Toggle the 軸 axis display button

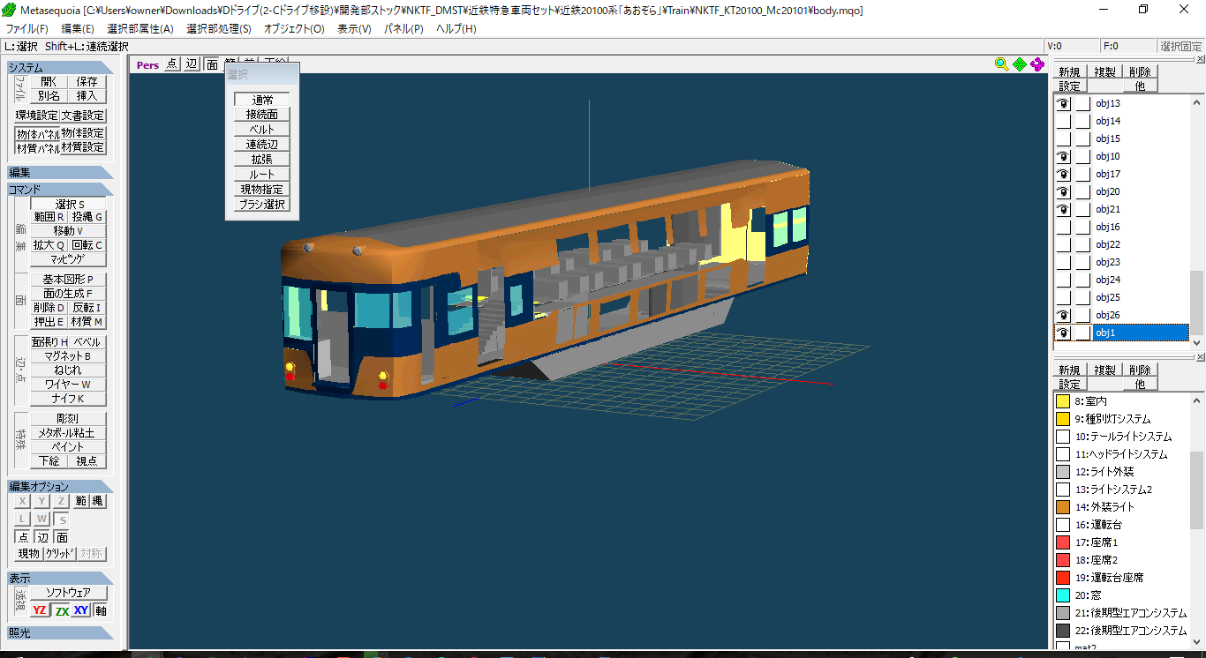101,610
